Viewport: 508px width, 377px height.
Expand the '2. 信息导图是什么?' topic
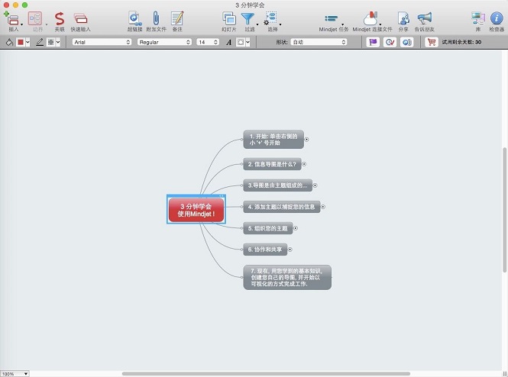tap(304, 163)
